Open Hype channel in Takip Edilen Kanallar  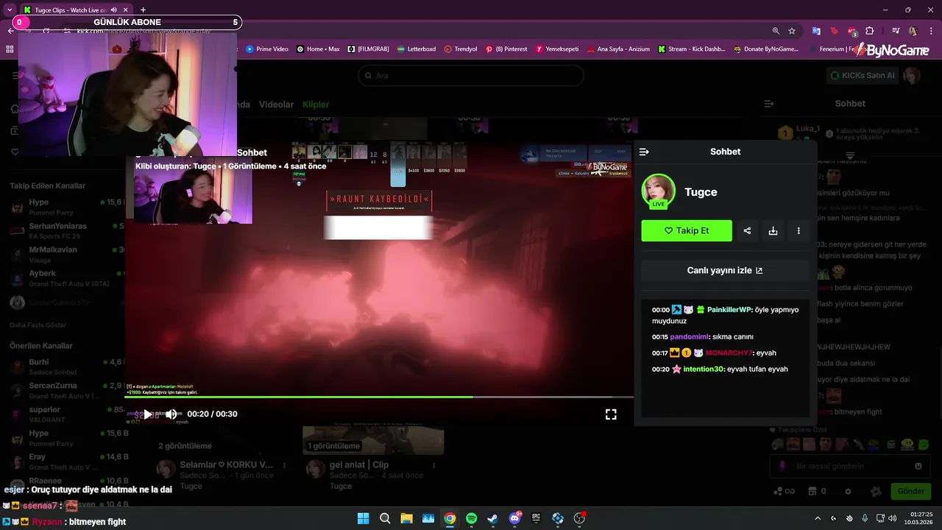[x=66, y=207]
